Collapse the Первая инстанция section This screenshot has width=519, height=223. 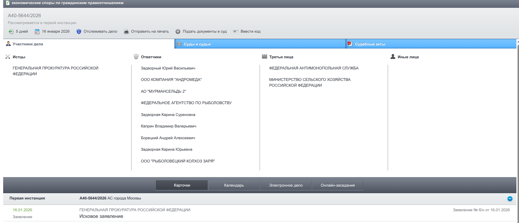tap(510, 199)
